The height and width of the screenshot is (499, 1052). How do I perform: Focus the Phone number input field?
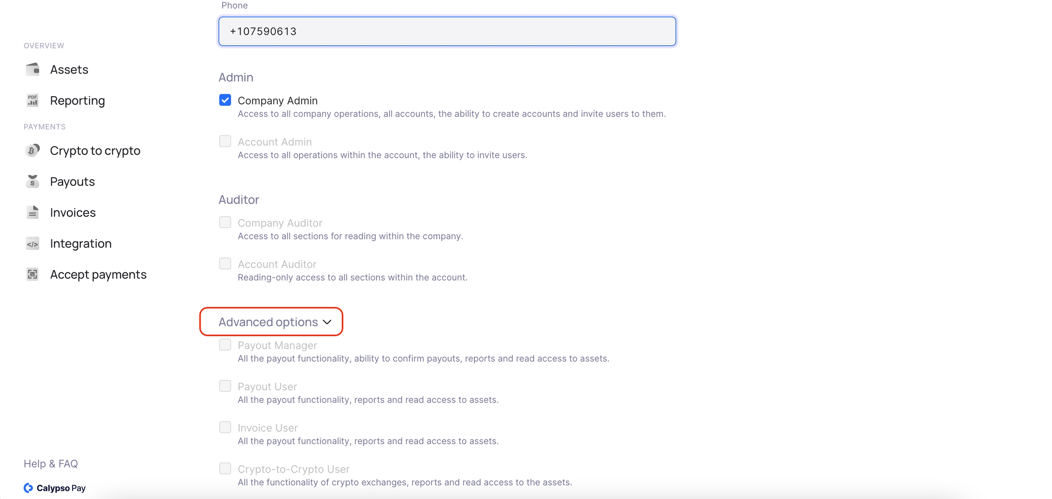pos(447,31)
